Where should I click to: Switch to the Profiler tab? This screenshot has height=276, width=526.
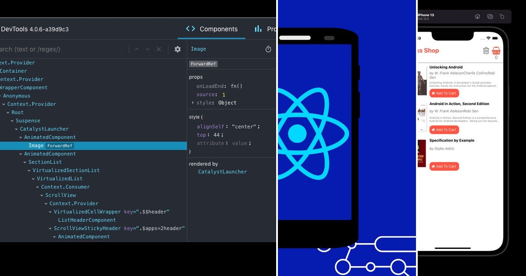click(266, 29)
